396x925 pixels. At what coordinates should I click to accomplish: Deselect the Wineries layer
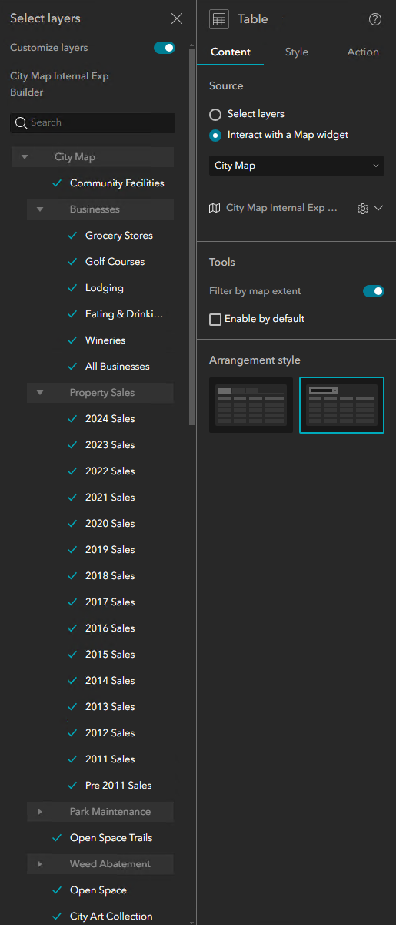[x=72, y=340]
